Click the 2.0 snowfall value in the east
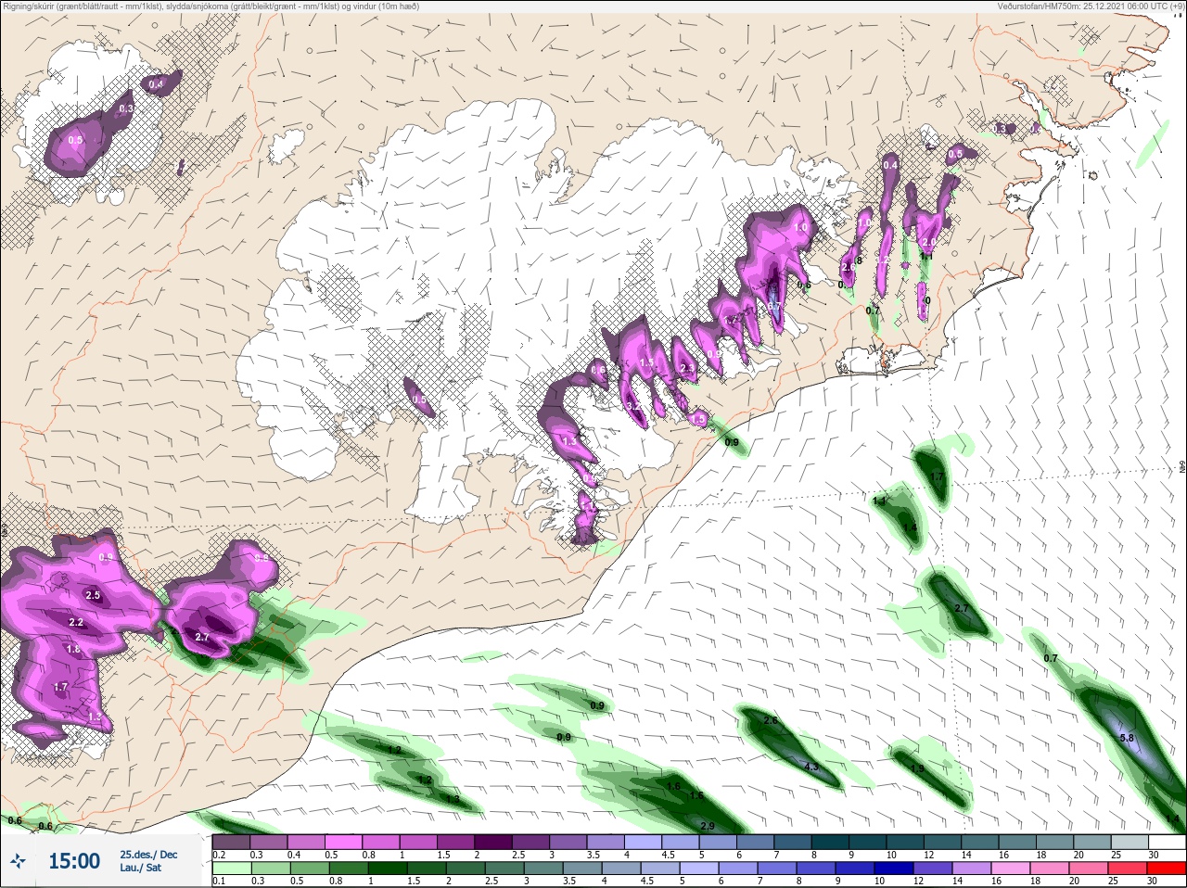 [928, 242]
